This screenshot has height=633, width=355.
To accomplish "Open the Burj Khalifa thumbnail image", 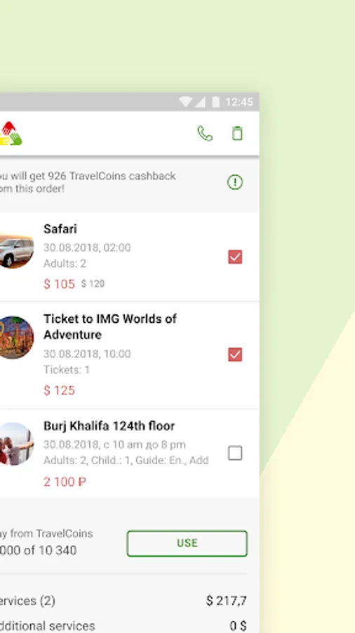I will [x=16, y=444].
